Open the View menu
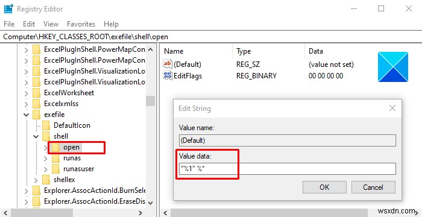The image size is (422, 217). (x=51, y=24)
